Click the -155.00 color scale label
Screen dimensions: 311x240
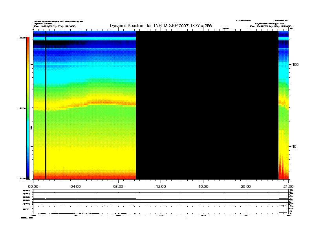click(22, 178)
